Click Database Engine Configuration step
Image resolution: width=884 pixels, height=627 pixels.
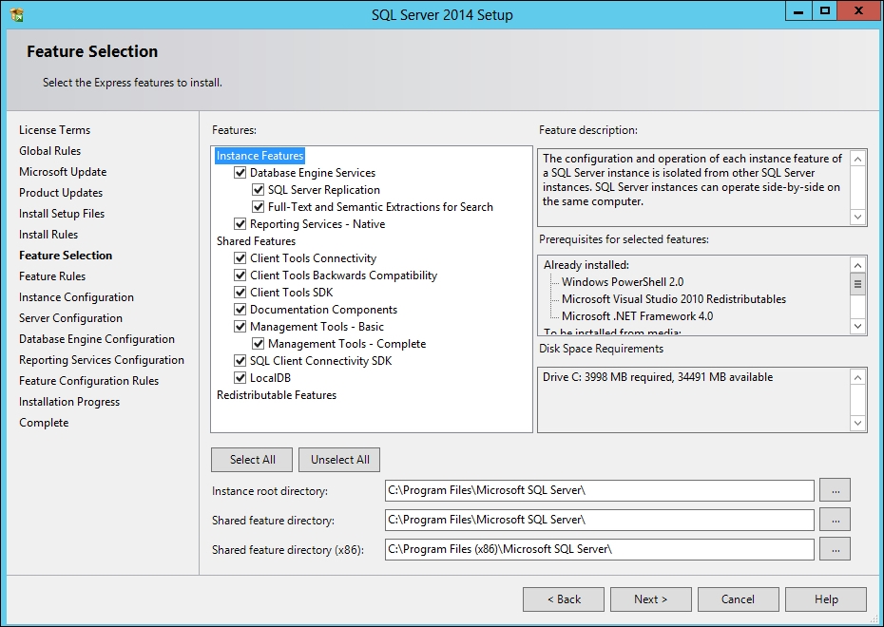tap(96, 338)
